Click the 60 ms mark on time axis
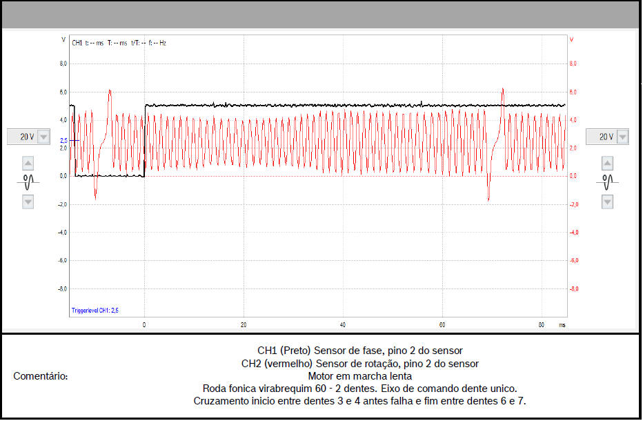Viewport: 643px width, 421px height. [442, 324]
